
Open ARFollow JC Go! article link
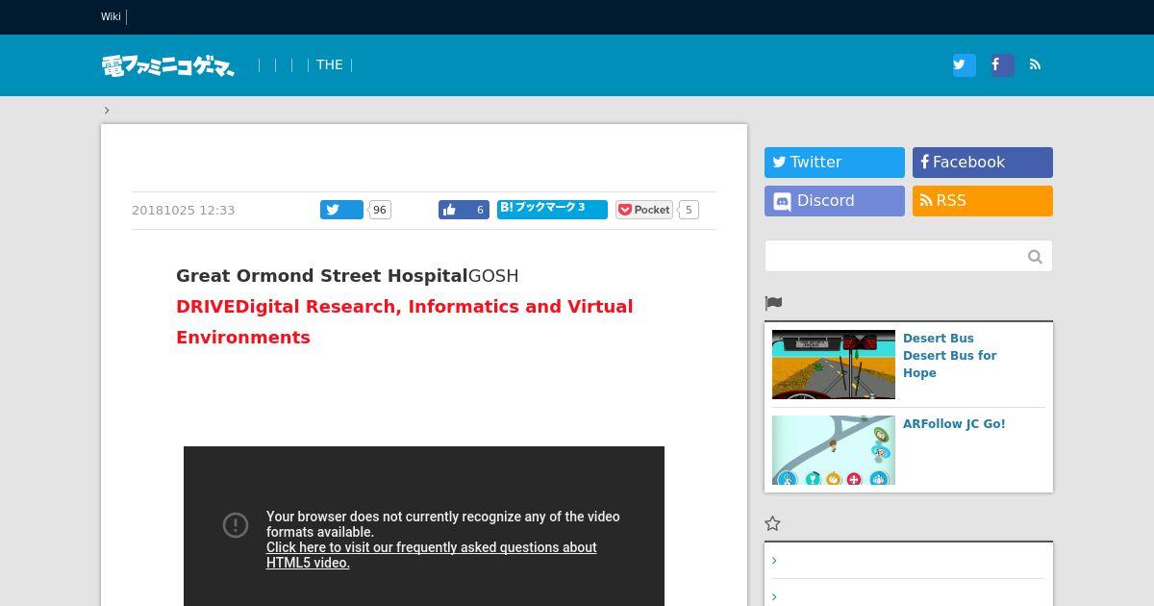point(954,424)
